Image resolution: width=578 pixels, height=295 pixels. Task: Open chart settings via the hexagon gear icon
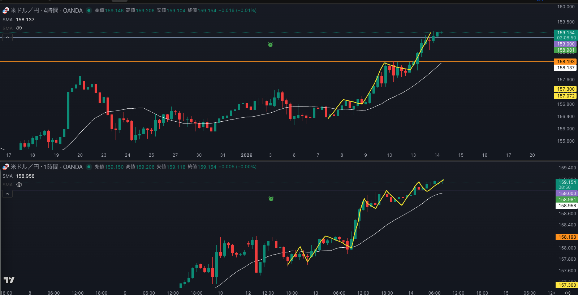(x=568, y=292)
